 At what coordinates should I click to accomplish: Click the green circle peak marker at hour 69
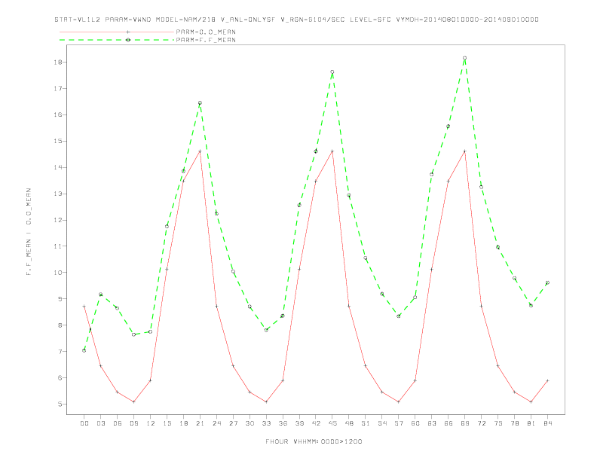(x=465, y=58)
